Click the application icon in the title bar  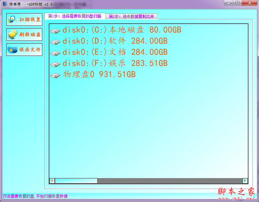(5, 4)
